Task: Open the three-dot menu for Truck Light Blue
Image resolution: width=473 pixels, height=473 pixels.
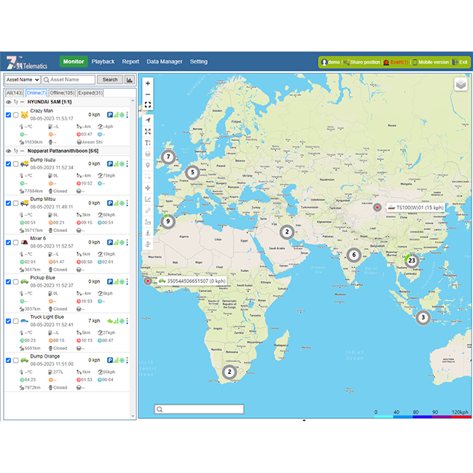Action: tap(127, 321)
